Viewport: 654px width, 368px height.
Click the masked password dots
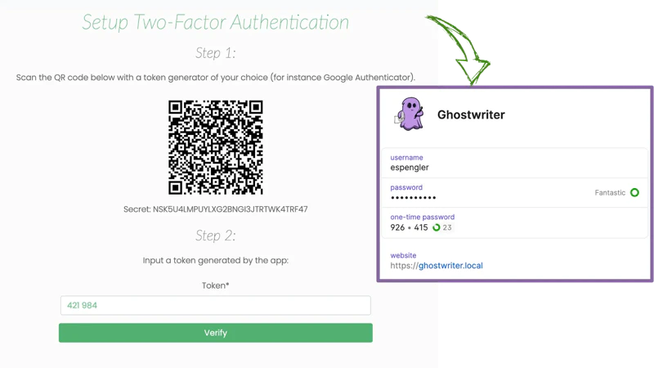[x=414, y=198]
